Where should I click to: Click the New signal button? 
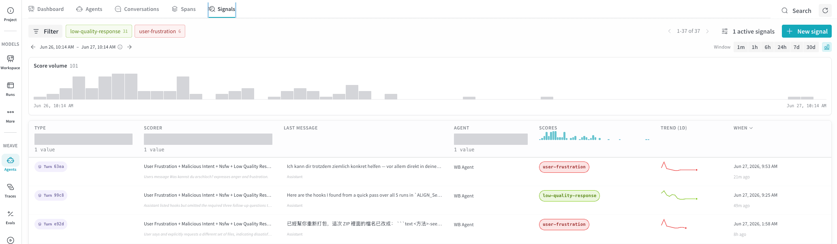[807, 31]
